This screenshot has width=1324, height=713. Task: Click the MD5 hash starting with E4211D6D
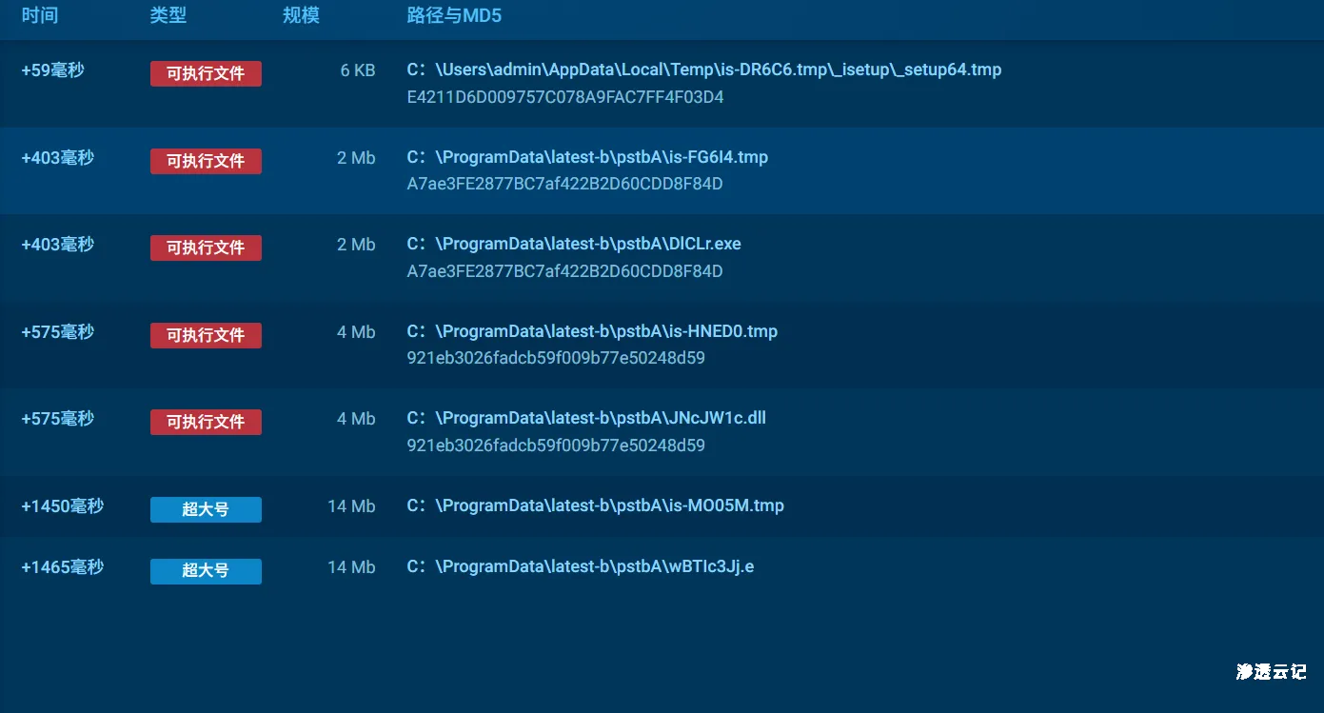[564, 97]
